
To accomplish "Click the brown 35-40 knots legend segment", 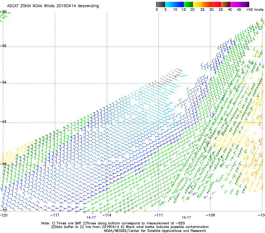I will (226, 4).
